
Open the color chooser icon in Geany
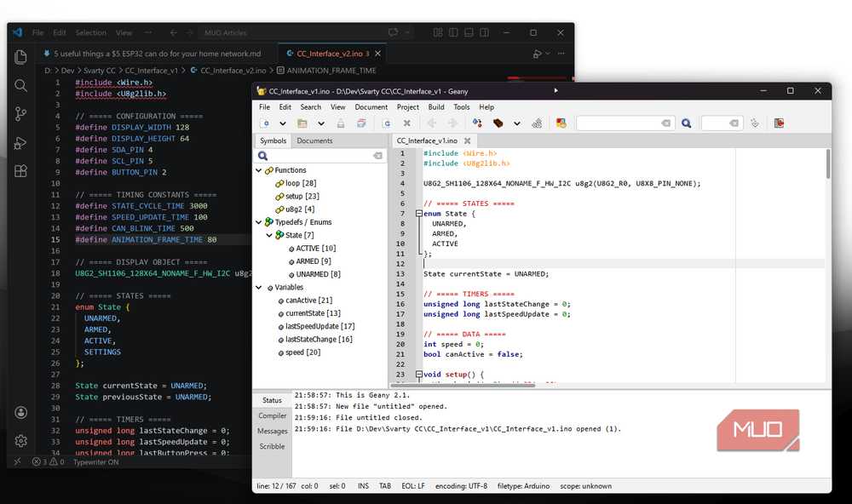pyautogui.click(x=561, y=123)
